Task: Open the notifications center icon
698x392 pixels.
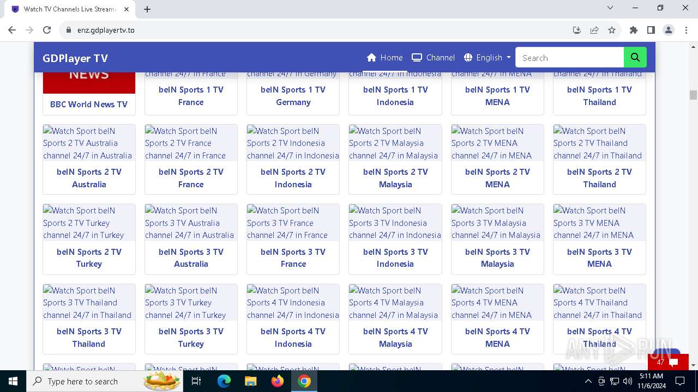Action: [680, 381]
